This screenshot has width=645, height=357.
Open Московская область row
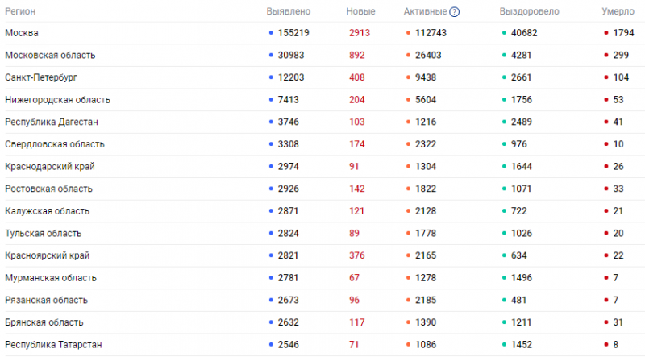[322, 55]
